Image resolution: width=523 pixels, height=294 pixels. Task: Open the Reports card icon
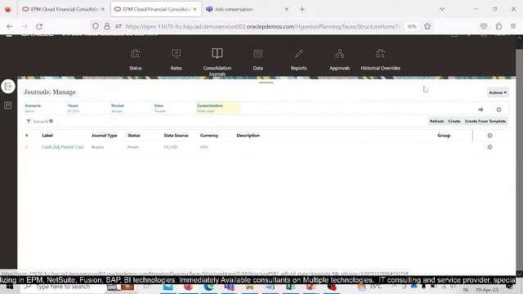click(298, 54)
